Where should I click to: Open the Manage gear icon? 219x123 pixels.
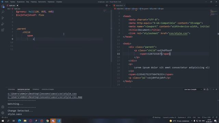[x=3, y=113]
